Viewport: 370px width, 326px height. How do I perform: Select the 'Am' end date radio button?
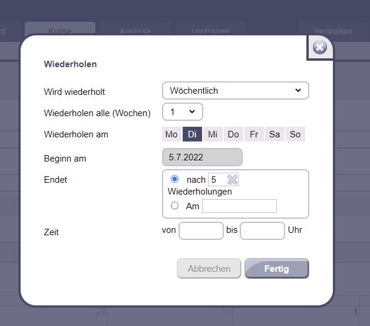174,206
